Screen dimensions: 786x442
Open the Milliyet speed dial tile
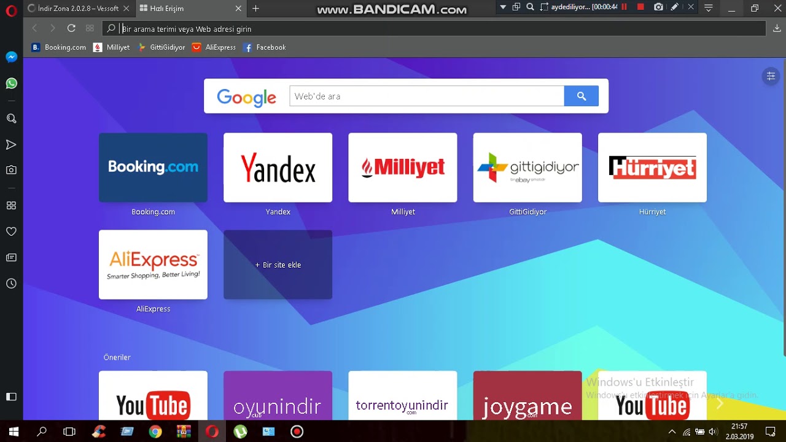[x=403, y=168]
